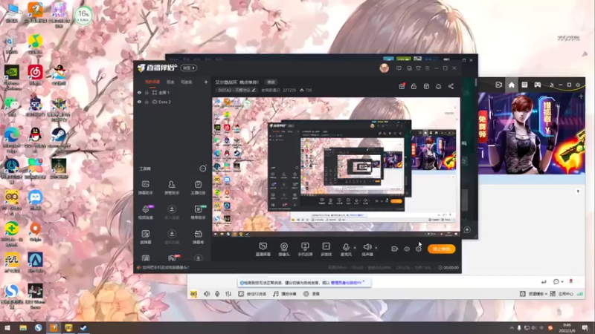Dismiss the YY notification bar
595x334 pixels.
(x=364, y=281)
